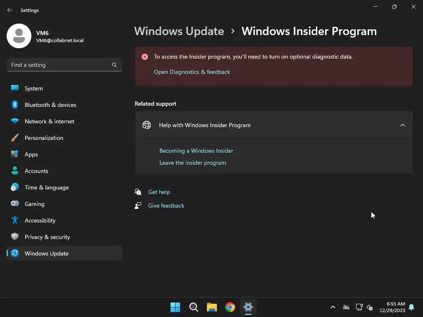Open Becoming a Windows Insider link
The width and height of the screenshot is (423, 317).
[x=196, y=151]
